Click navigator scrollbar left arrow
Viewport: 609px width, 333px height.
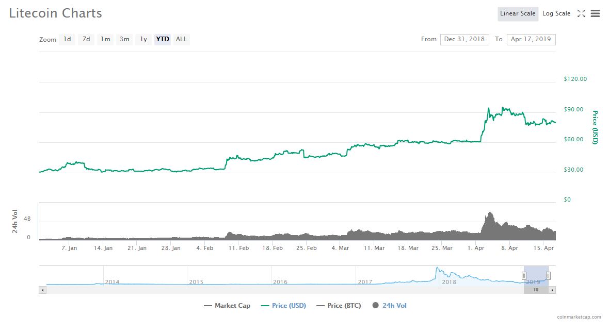(42, 290)
